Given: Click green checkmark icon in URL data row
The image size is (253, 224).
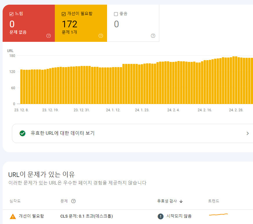Looking at the screenshot, I should point(22,133).
